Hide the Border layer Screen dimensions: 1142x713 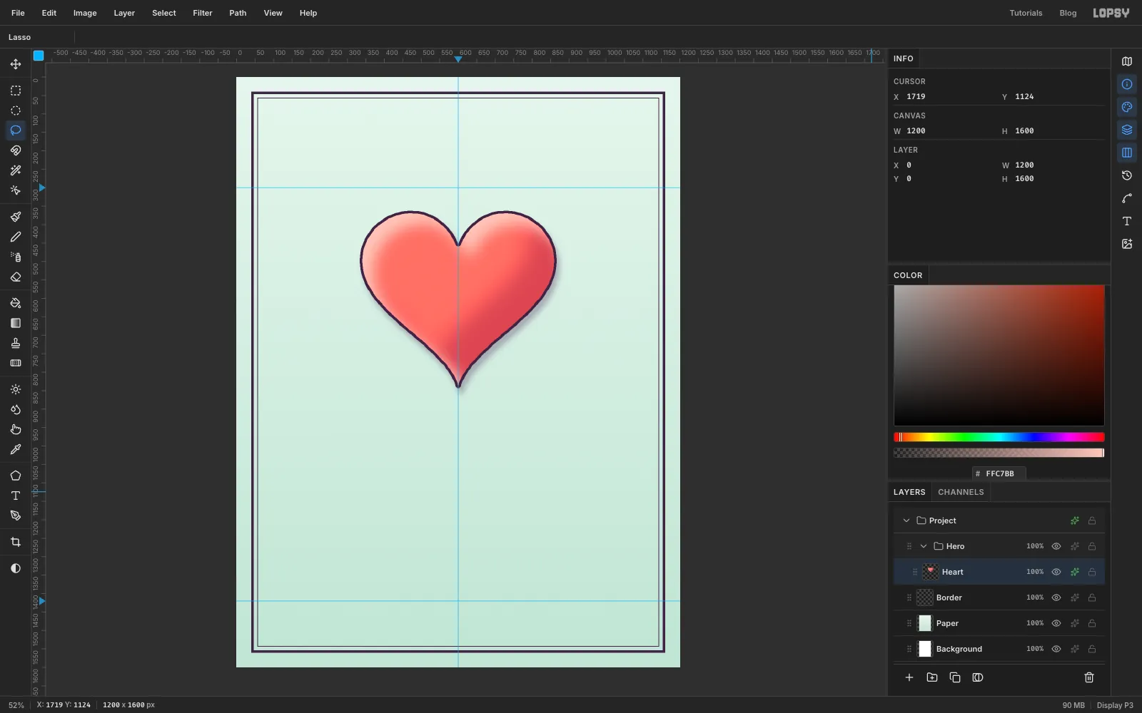pyautogui.click(x=1056, y=597)
